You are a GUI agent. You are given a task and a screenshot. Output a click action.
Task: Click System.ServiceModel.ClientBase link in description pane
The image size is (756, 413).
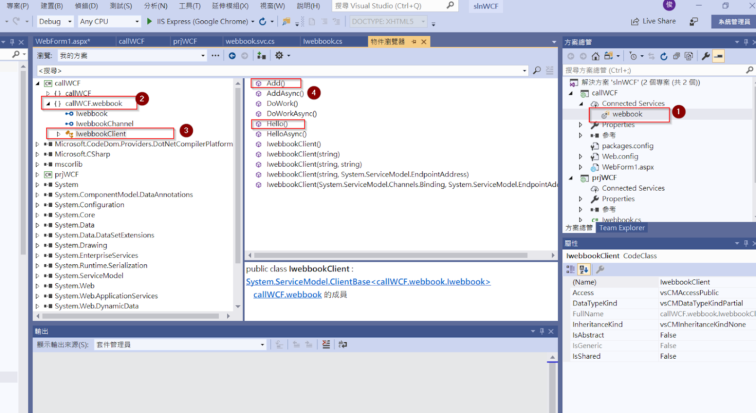[x=368, y=282]
